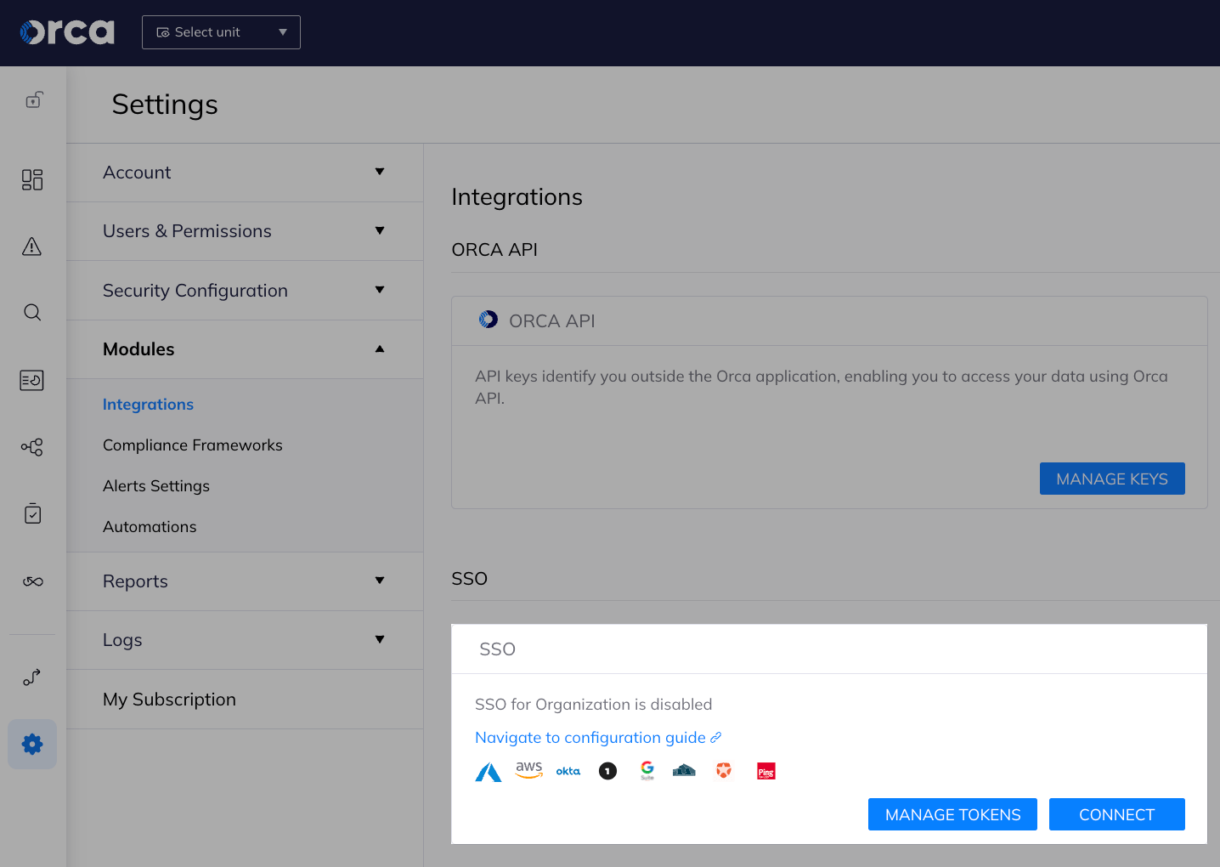This screenshot has height=867, width=1220.
Task: Click the AWS icon under SSO
Action: (528, 770)
